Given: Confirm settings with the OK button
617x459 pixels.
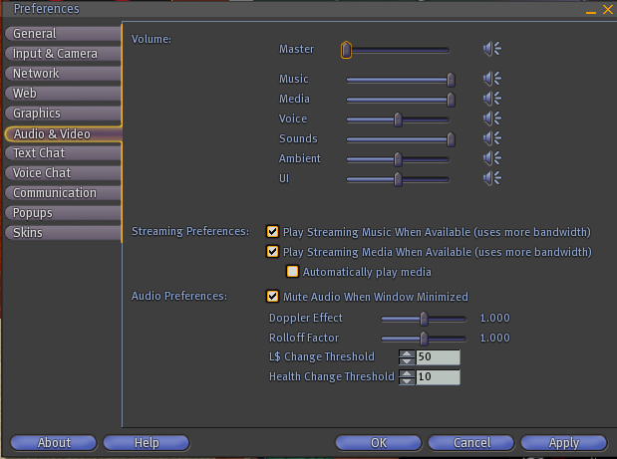Looking at the screenshot, I should 379,443.
